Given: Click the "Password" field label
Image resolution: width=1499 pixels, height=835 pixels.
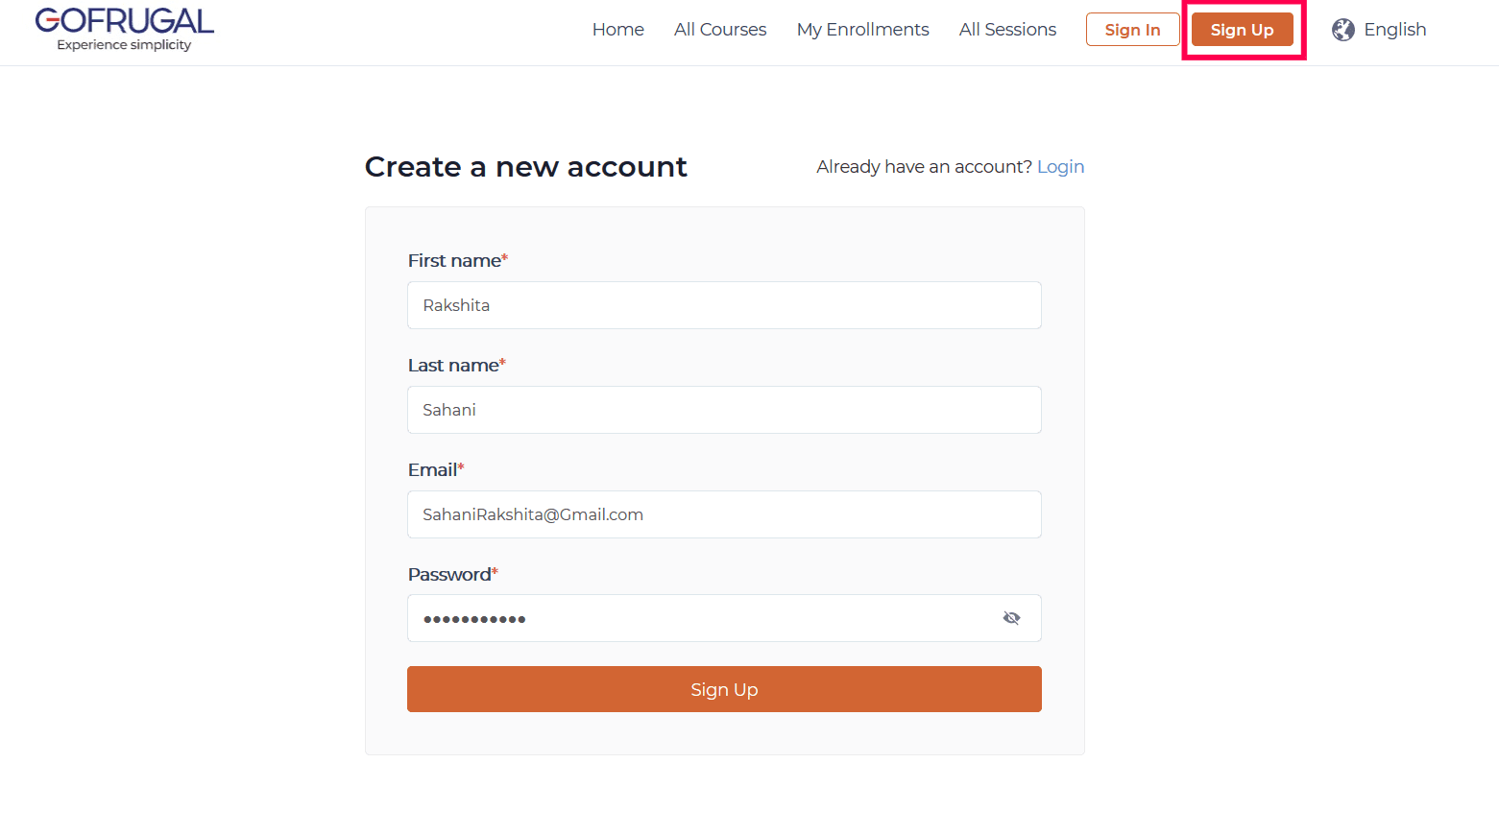Looking at the screenshot, I should click(449, 575).
